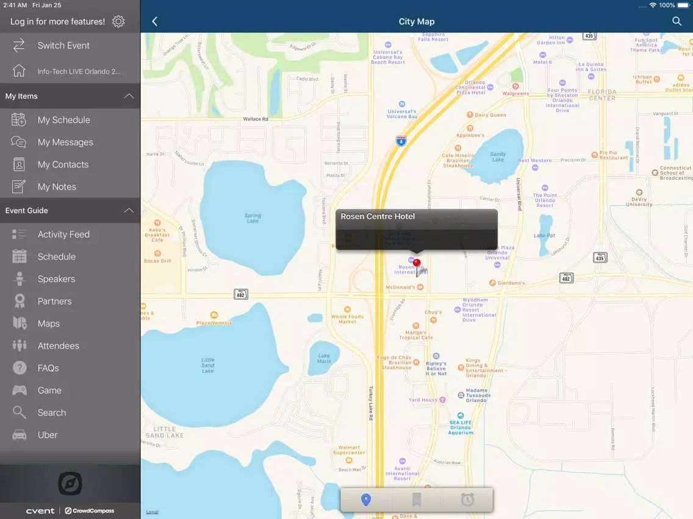Open My Schedule from sidebar
This screenshot has height=519, width=693.
(x=70, y=120)
